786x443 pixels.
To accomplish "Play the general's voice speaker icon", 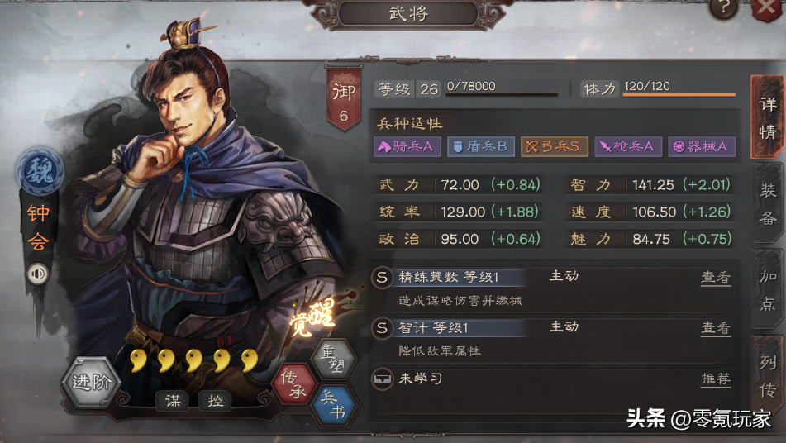I will [x=37, y=274].
